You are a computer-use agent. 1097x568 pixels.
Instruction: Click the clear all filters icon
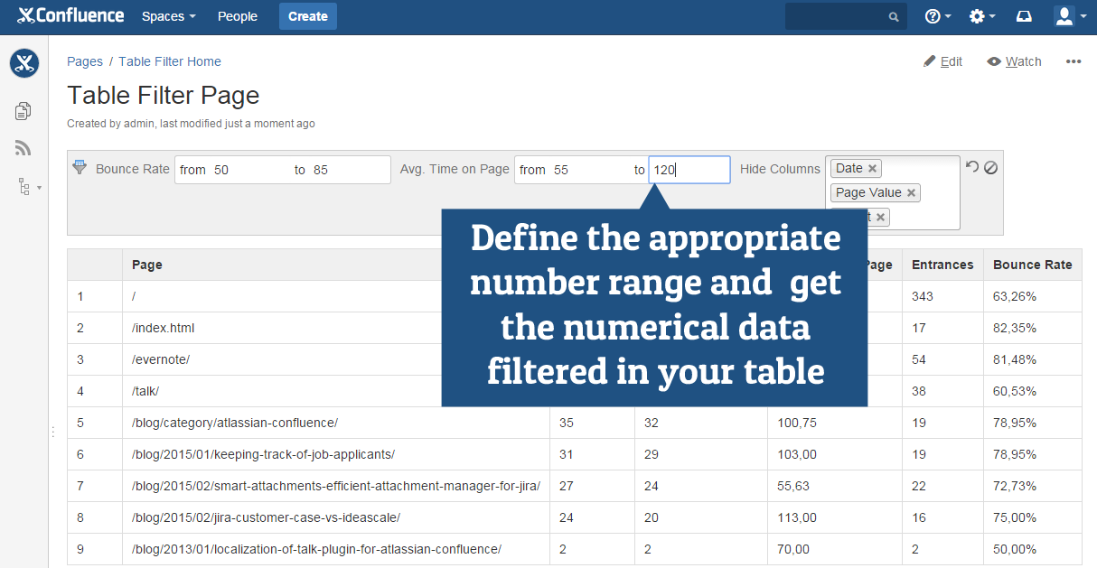[x=990, y=167]
